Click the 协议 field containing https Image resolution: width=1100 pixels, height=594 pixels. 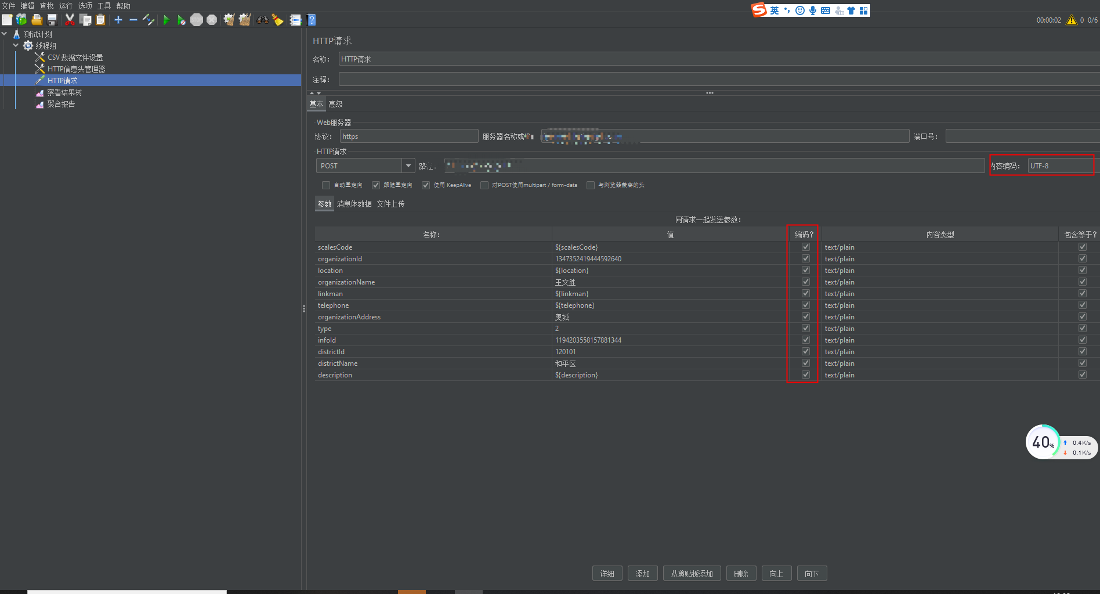pyautogui.click(x=409, y=136)
